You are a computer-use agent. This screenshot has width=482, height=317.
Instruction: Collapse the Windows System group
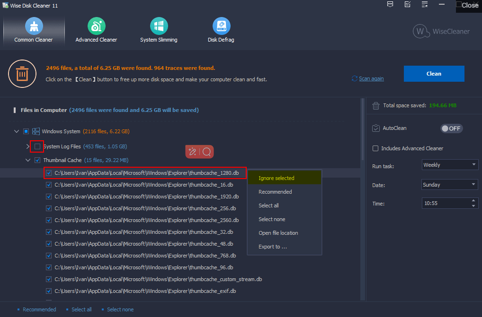(x=16, y=131)
